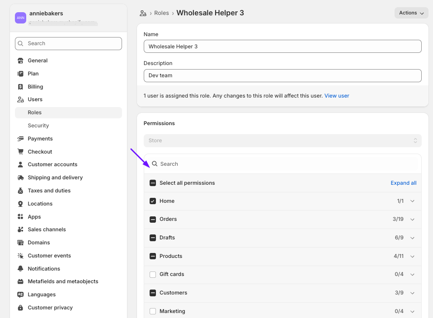
Task: Toggle the Gift cards checkbox
Action: pos(153,275)
